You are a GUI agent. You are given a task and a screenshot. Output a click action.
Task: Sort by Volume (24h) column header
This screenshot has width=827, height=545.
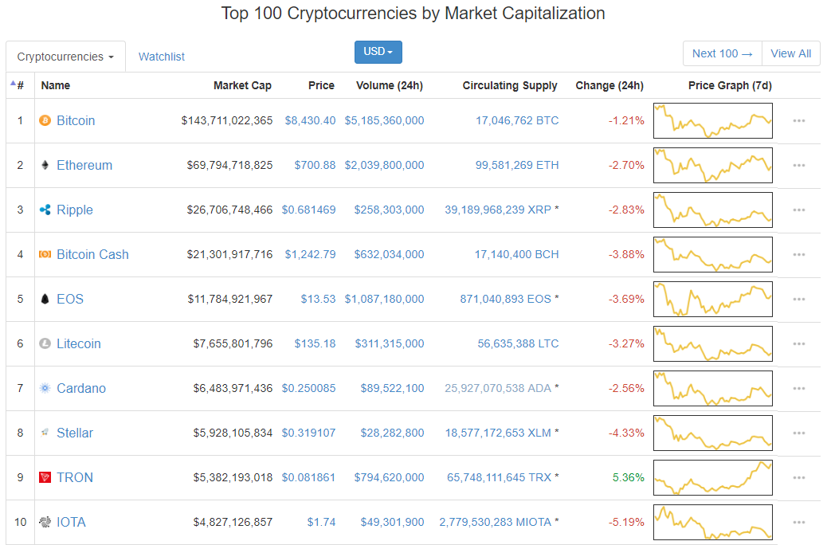coord(390,85)
